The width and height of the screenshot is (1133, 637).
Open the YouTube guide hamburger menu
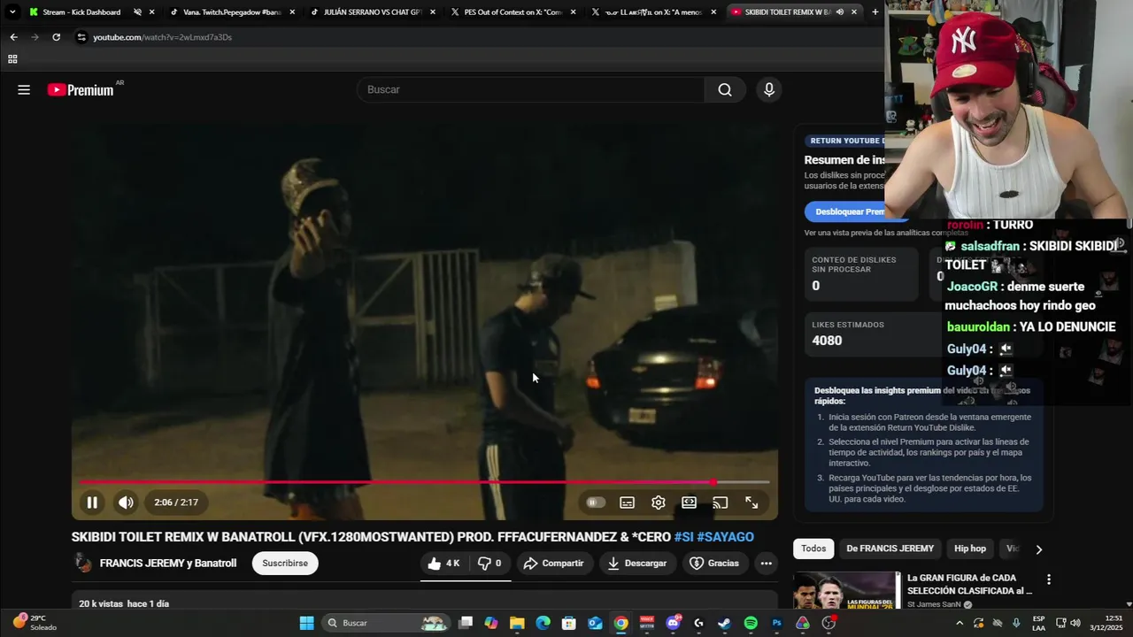pyautogui.click(x=24, y=89)
